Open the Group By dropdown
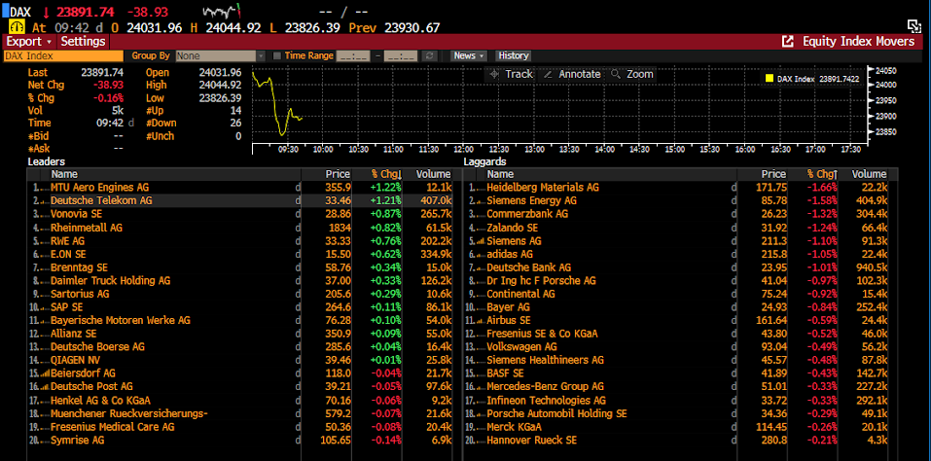 [220, 55]
